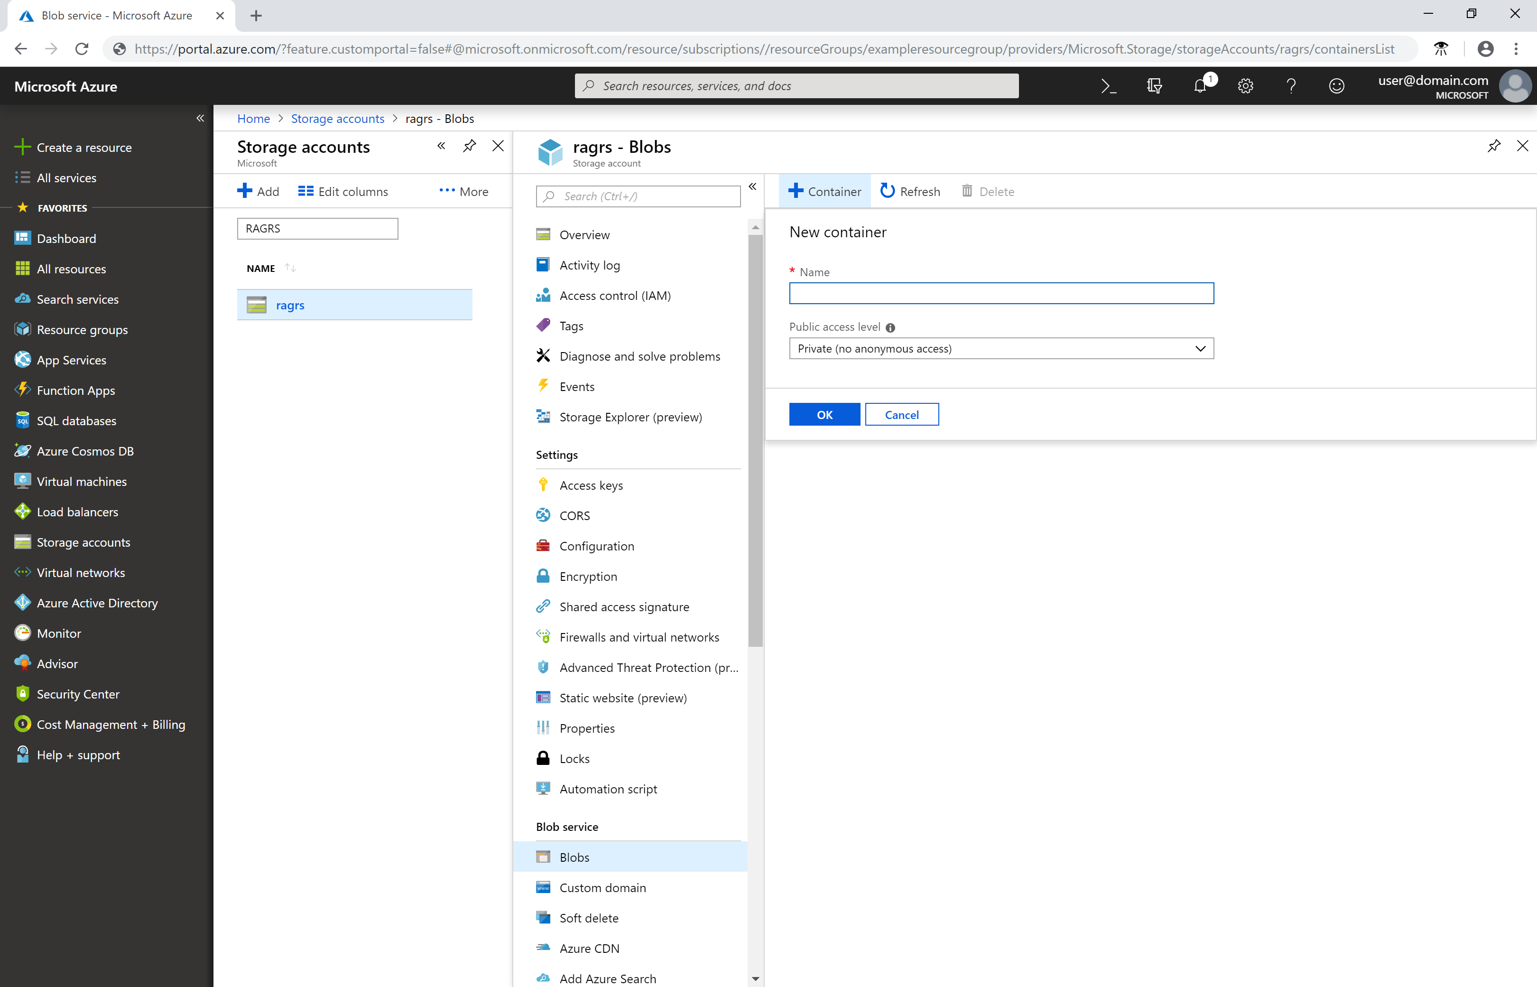Click the Encryption settings icon

[545, 576]
